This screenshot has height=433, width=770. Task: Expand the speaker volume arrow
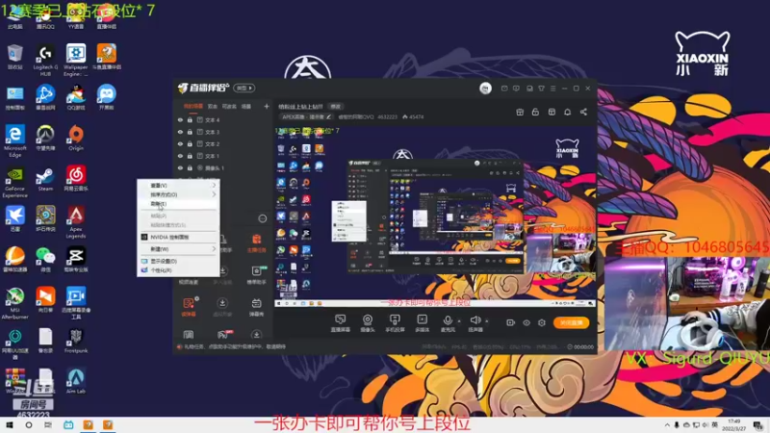(x=487, y=321)
